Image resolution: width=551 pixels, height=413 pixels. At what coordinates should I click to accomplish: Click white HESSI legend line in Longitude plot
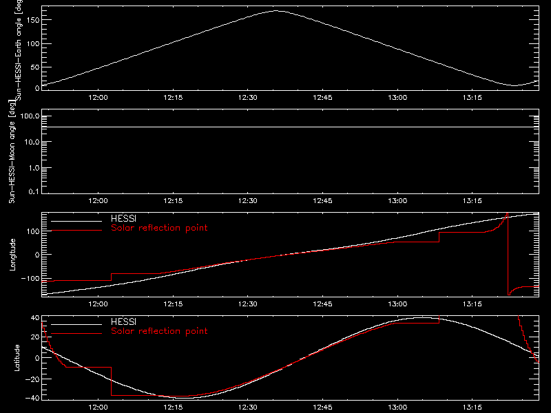point(76,221)
